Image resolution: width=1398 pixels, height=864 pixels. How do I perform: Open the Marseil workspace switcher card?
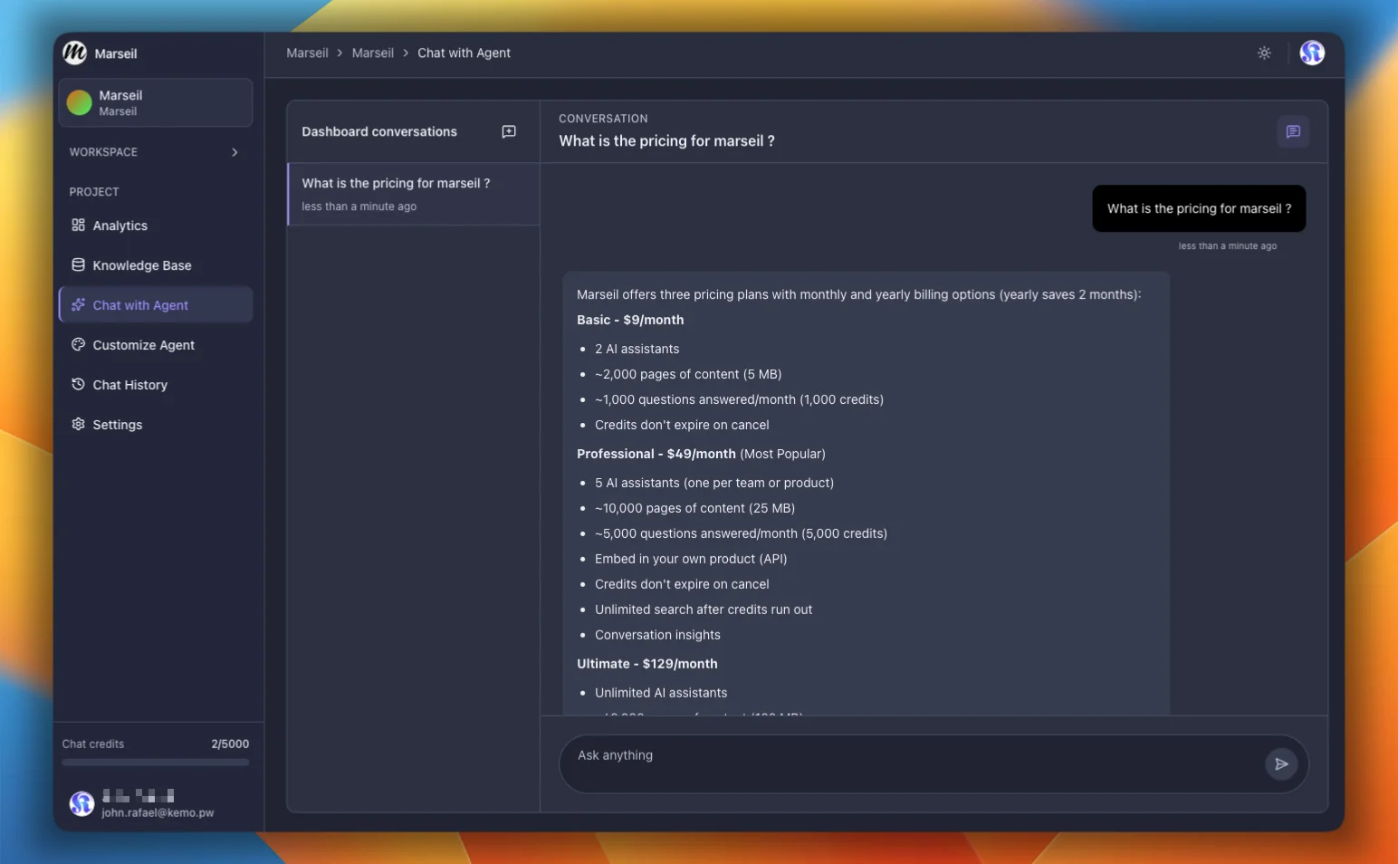click(x=156, y=102)
